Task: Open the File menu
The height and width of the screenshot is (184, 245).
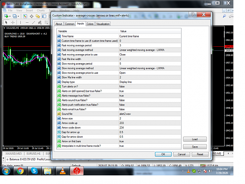Action: (10, 11)
